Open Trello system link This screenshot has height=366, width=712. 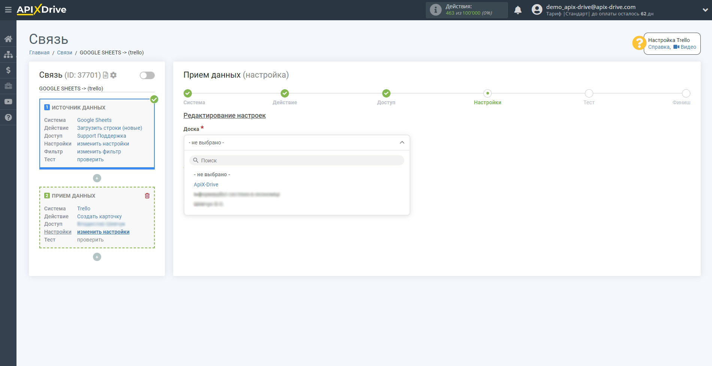click(x=84, y=208)
